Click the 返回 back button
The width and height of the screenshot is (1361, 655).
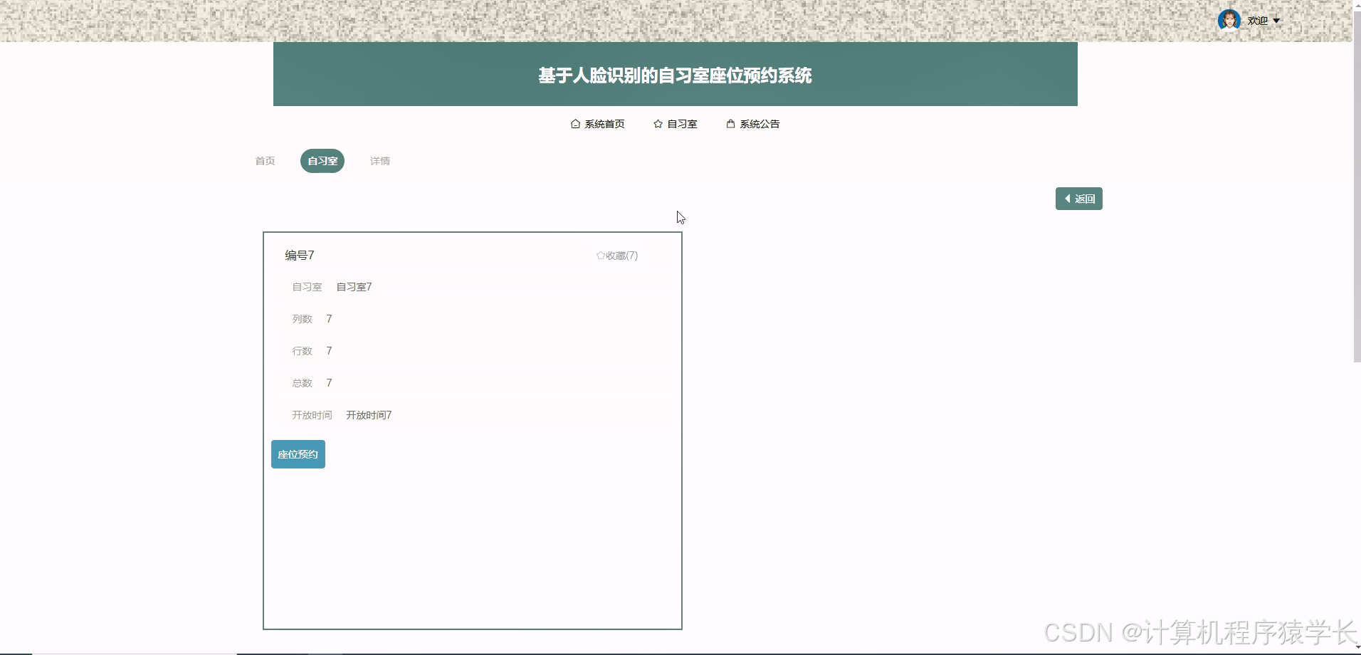pos(1078,199)
